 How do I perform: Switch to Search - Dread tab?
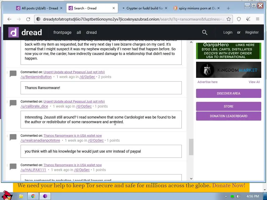pyautogui.click(x=92, y=8)
